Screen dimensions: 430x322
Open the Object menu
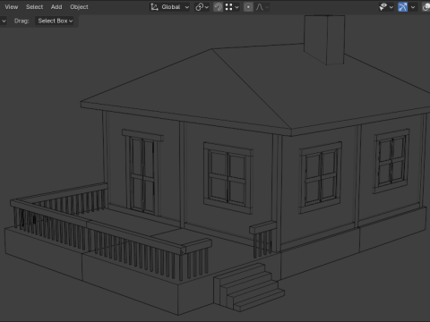(79, 7)
